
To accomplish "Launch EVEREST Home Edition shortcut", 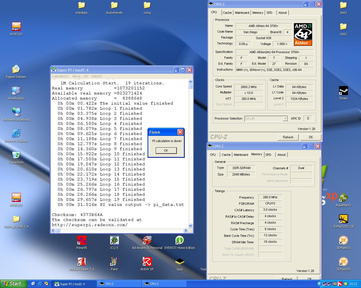I will 180,243.
